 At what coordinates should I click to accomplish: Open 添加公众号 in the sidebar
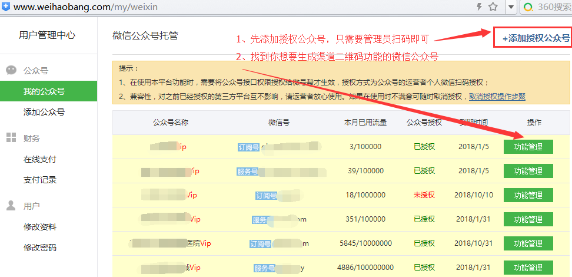(x=44, y=112)
